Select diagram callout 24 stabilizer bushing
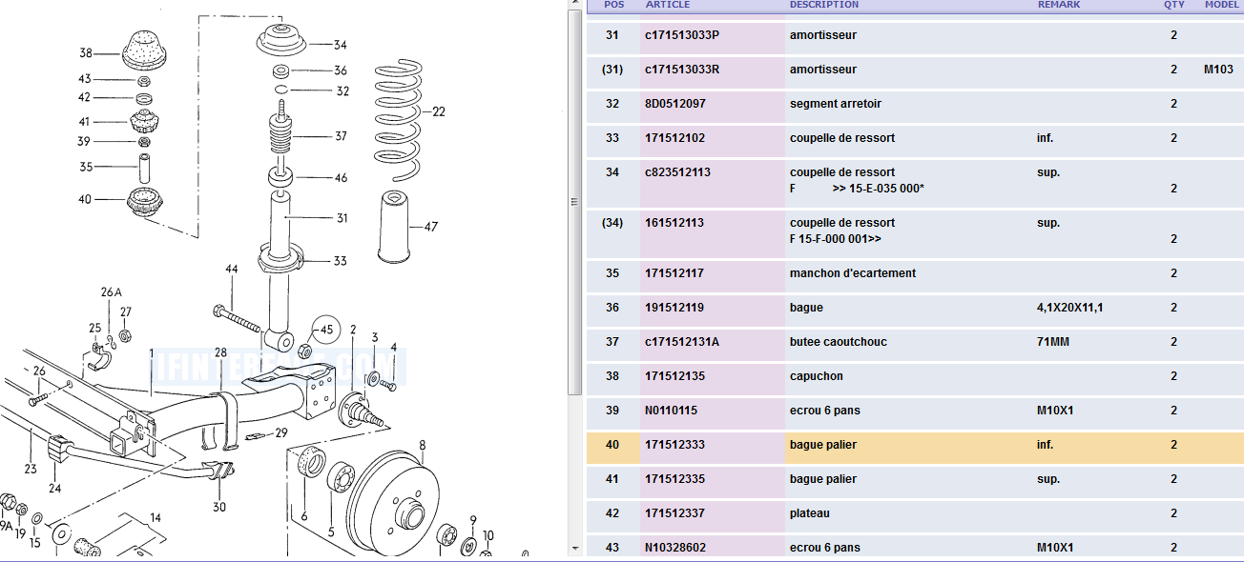Screen dimensions: 1244x562 tap(54, 489)
